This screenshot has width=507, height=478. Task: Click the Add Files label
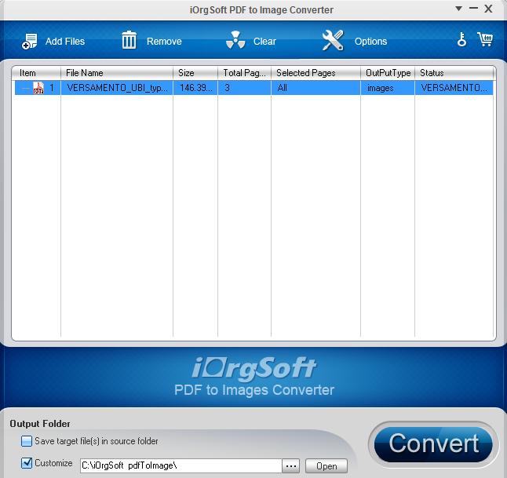(x=65, y=42)
